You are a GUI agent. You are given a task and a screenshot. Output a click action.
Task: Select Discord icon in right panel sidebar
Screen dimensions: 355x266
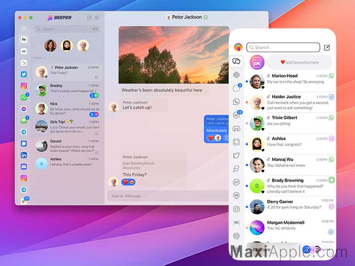tap(236, 129)
